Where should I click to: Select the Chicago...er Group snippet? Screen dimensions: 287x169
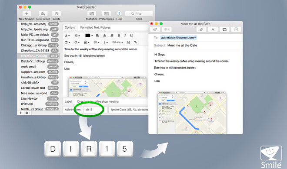(38, 45)
